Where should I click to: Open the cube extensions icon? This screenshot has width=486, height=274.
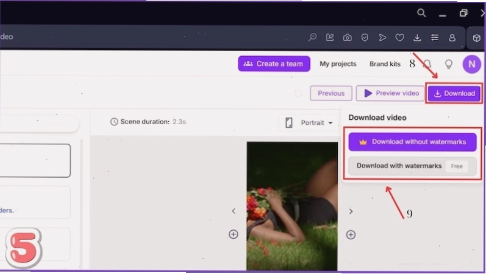476,38
